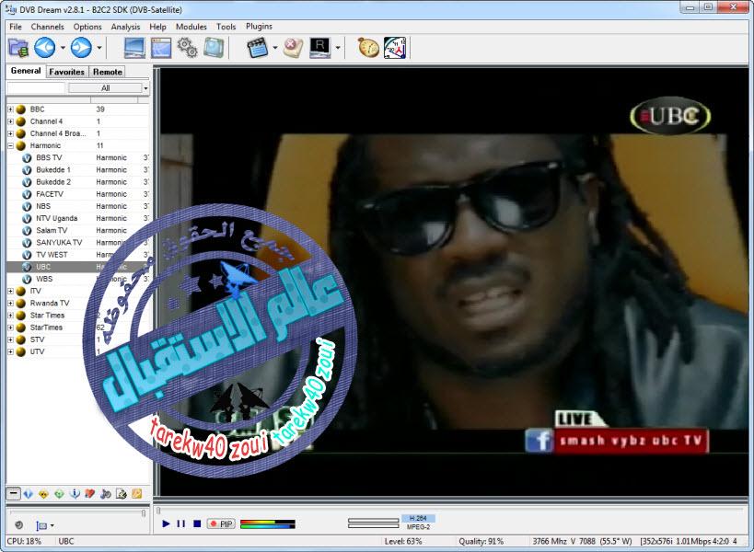Open settings with the gears icon
The image size is (754, 552).
click(187, 48)
